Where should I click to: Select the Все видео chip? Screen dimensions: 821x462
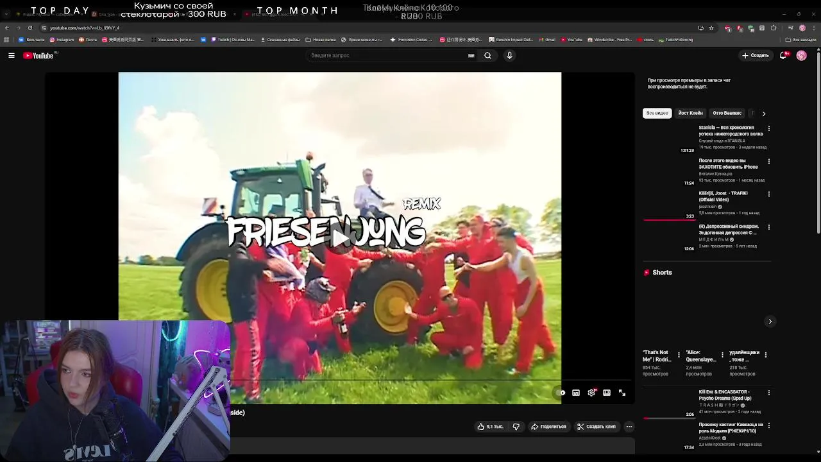coord(657,114)
